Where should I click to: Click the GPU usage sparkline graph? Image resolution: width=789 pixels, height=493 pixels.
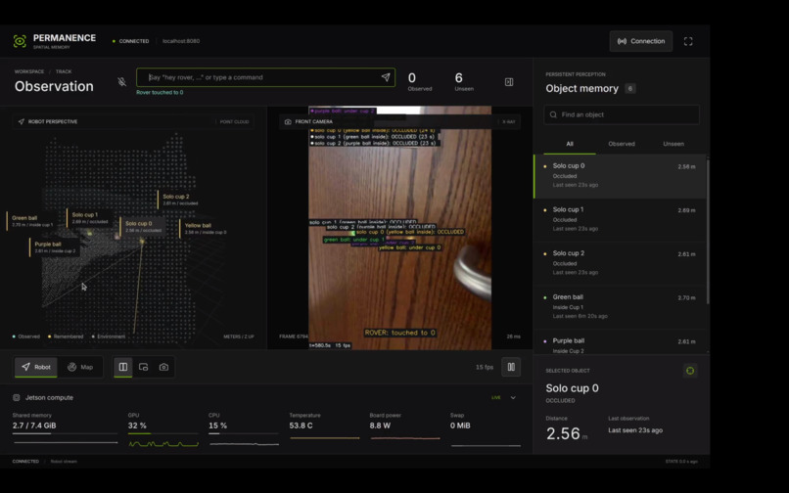pos(163,444)
